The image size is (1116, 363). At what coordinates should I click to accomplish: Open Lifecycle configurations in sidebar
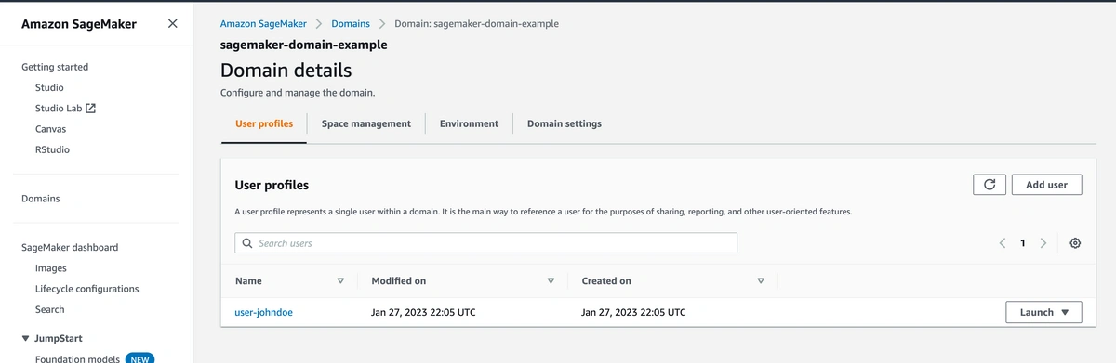coord(87,288)
